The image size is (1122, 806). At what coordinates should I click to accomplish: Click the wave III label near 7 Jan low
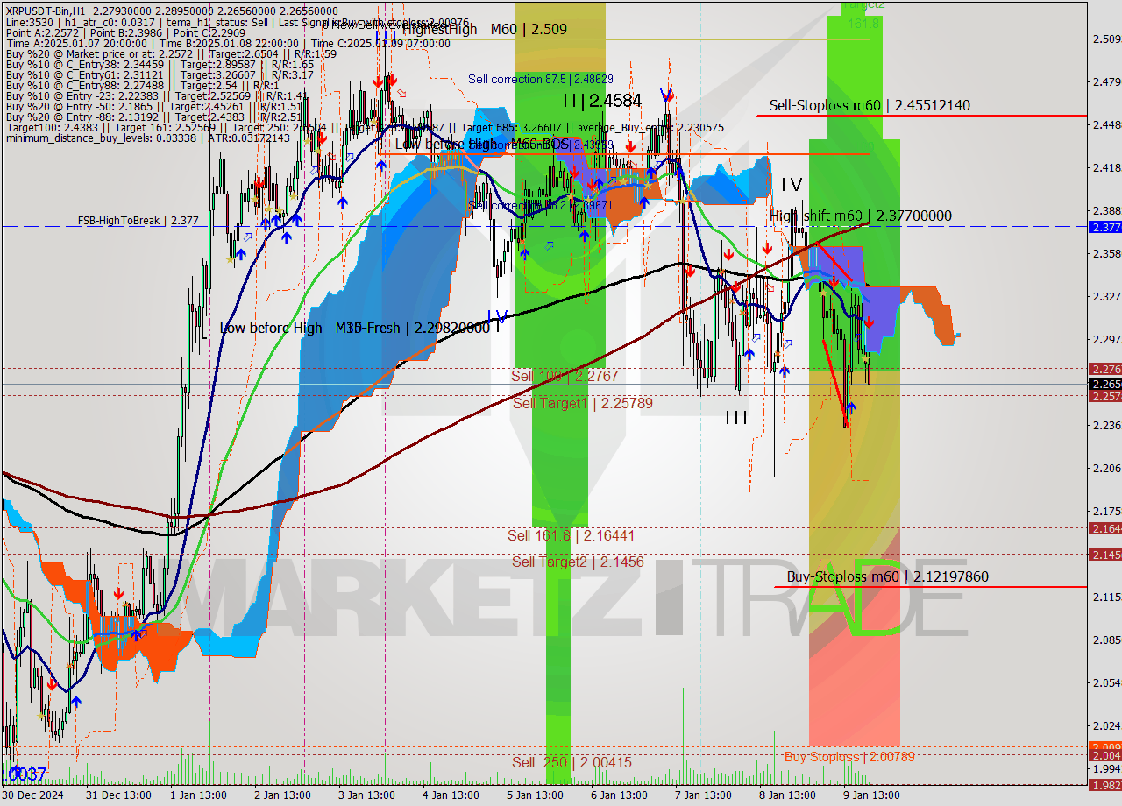tap(736, 418)
